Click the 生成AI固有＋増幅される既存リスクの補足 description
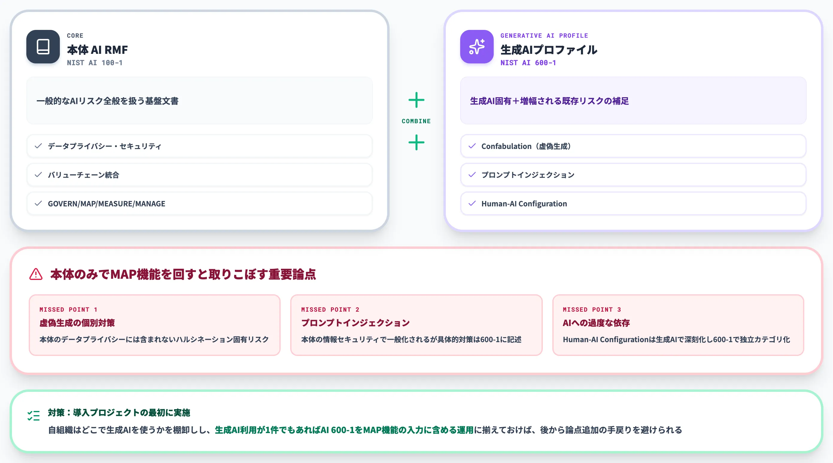 [x=549, y=101]
